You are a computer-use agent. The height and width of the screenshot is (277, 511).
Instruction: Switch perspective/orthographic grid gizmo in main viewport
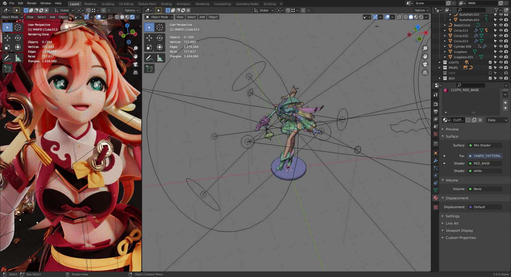425,72
